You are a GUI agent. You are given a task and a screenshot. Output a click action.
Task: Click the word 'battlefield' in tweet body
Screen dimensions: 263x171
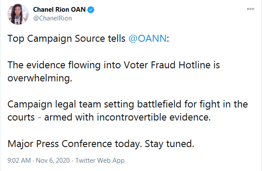pyautogui.click(x=159, y=104)
